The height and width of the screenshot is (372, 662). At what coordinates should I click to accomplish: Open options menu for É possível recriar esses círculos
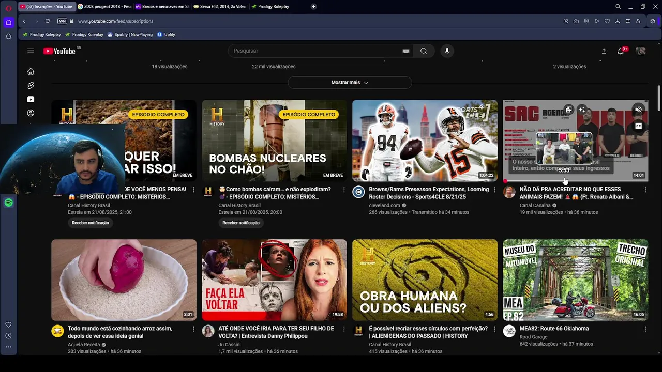494,329
